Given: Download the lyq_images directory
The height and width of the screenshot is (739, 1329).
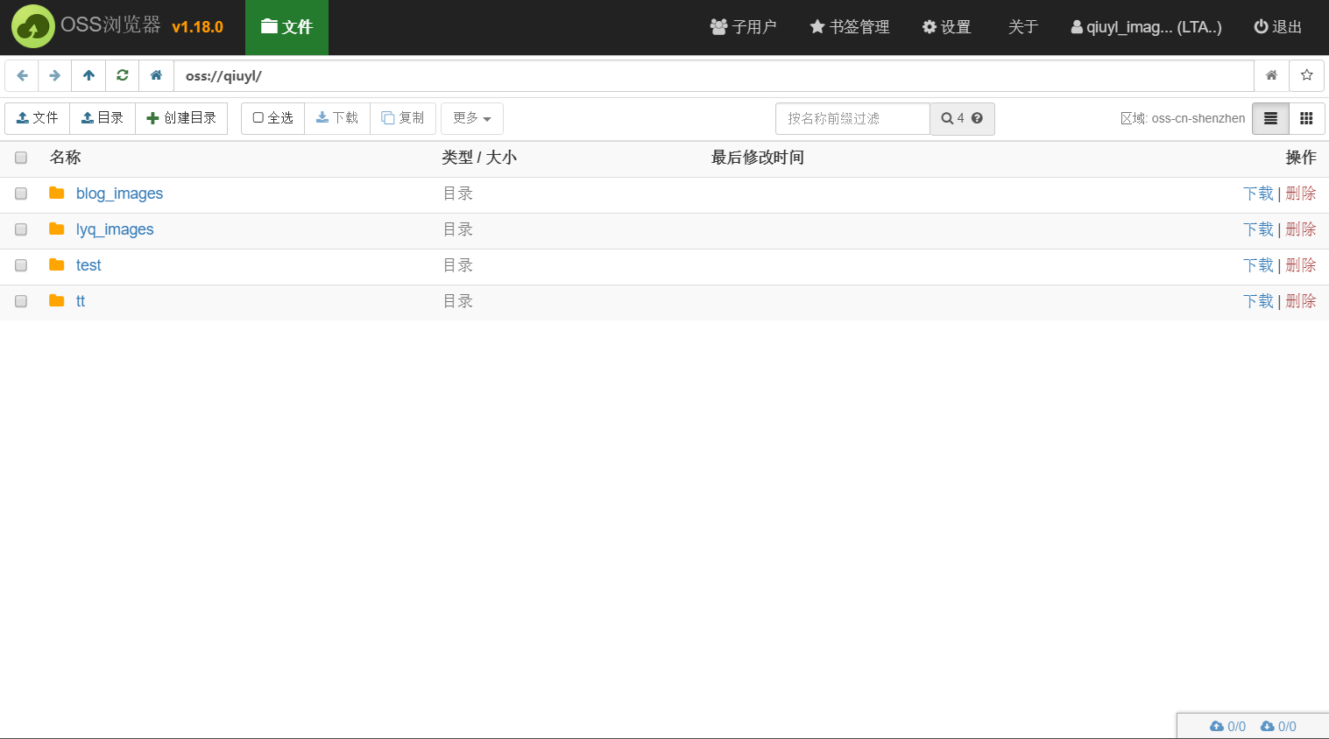Looking at the screenshot, I should click(1258, 229).
